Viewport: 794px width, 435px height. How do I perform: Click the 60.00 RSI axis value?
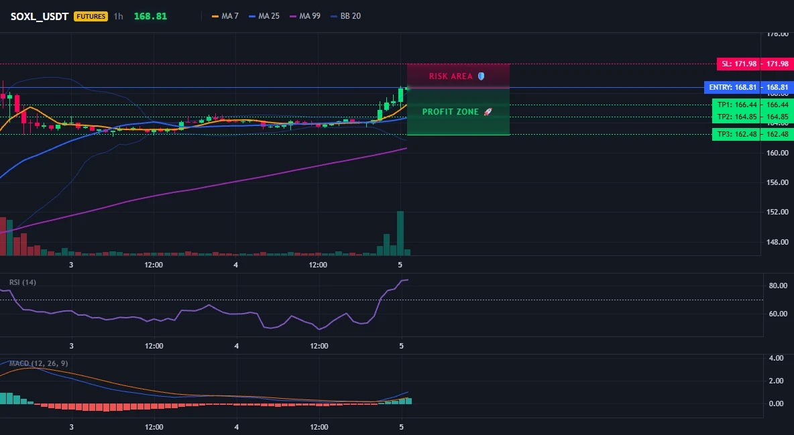[x=779, y=314]
